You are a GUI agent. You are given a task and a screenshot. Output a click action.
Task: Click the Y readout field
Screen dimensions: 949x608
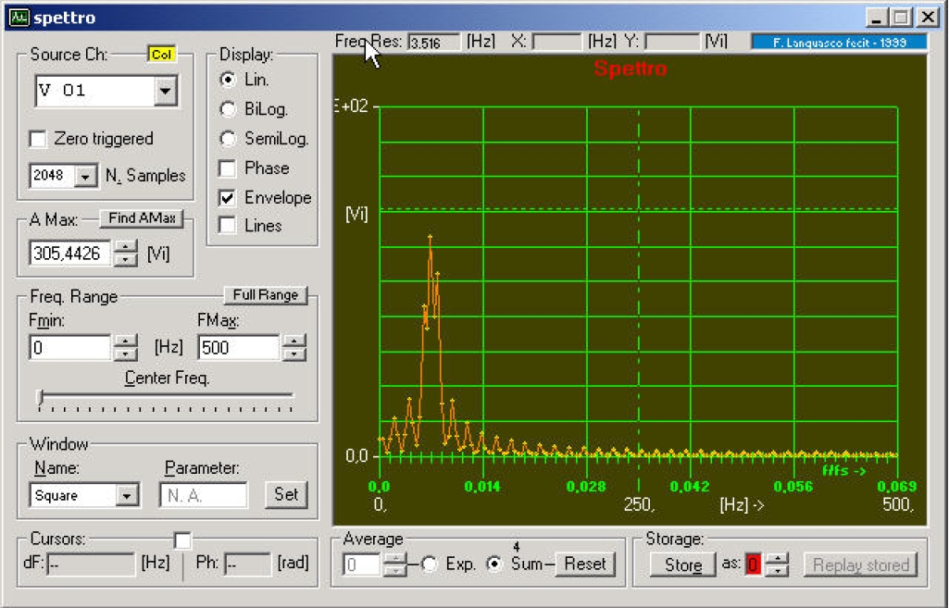(x=673, y=42)
